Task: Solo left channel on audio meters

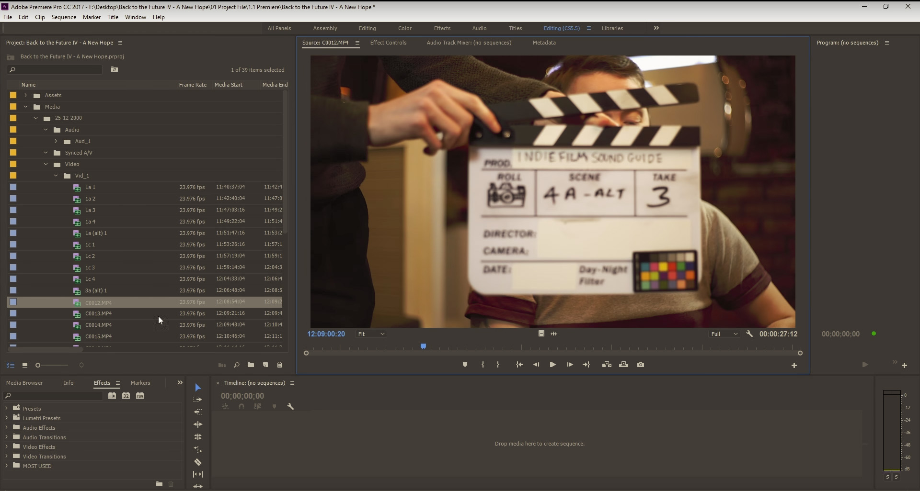Action: click(887, 477)
